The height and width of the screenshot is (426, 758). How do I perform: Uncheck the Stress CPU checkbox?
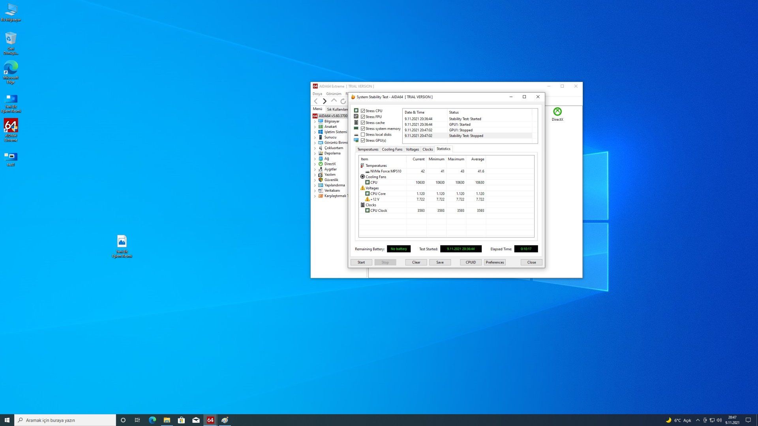click(x=363, y=111)
